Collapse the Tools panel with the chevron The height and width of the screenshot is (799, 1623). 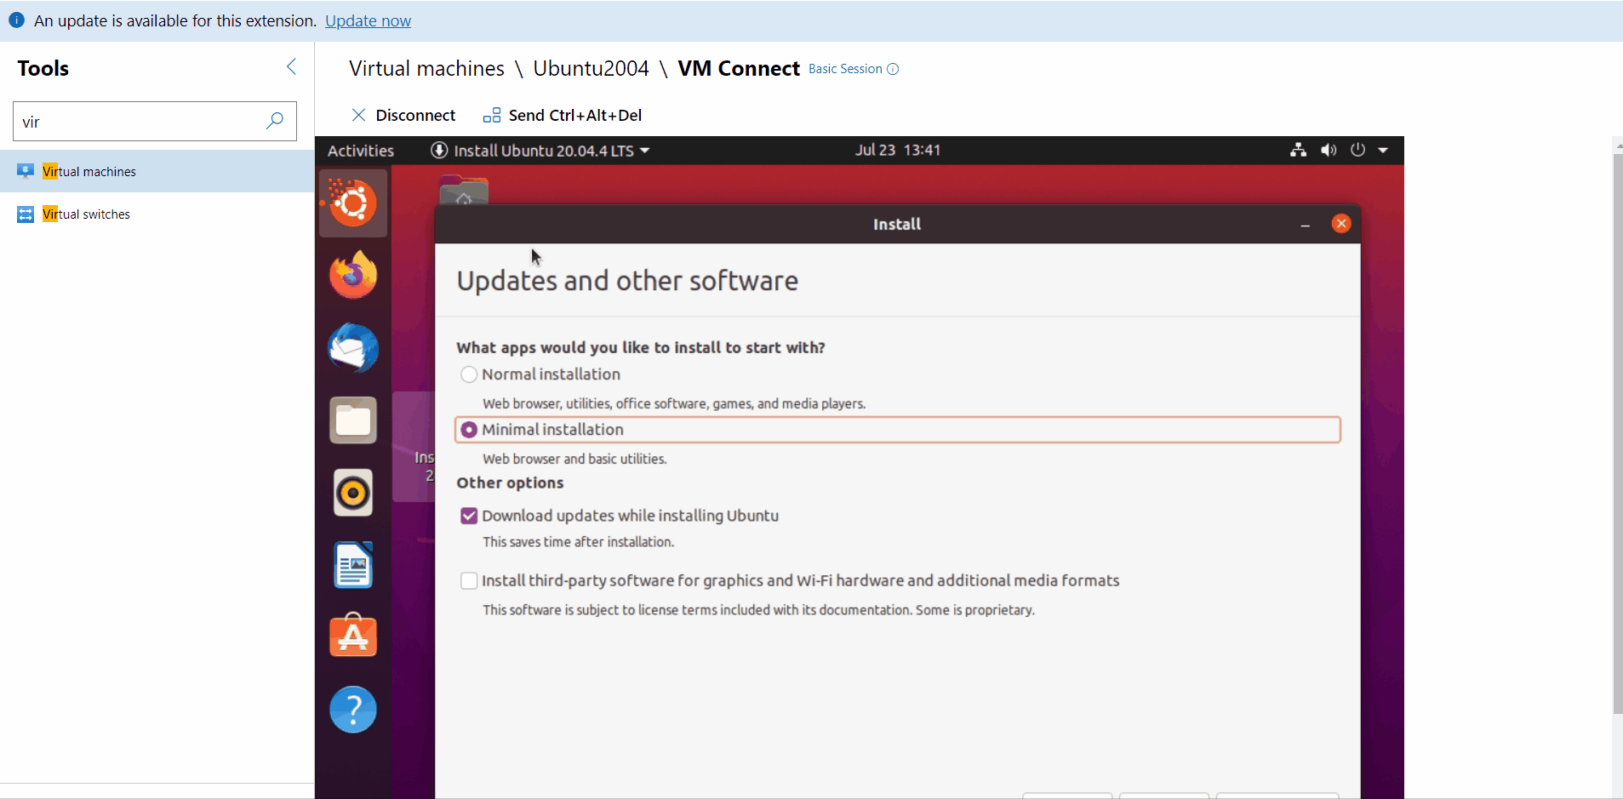[292, 66]
